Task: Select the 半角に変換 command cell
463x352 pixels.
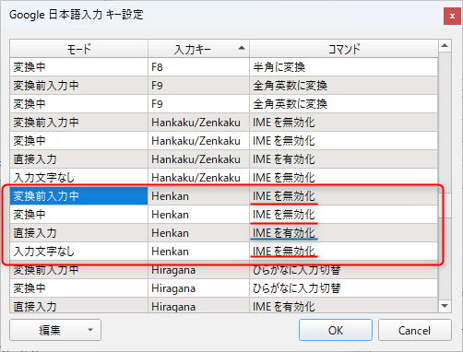Action: [x=344, y=67]
